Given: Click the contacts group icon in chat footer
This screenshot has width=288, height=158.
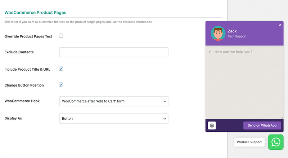Looking at the screenshot, I should pos(212,126).
